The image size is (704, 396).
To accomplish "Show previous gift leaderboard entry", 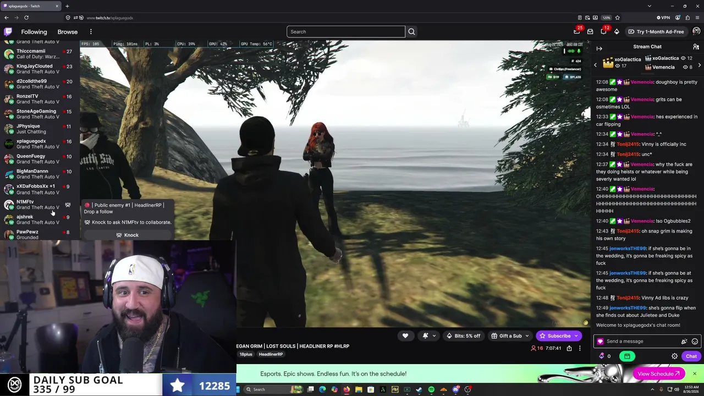I will 595,65.
